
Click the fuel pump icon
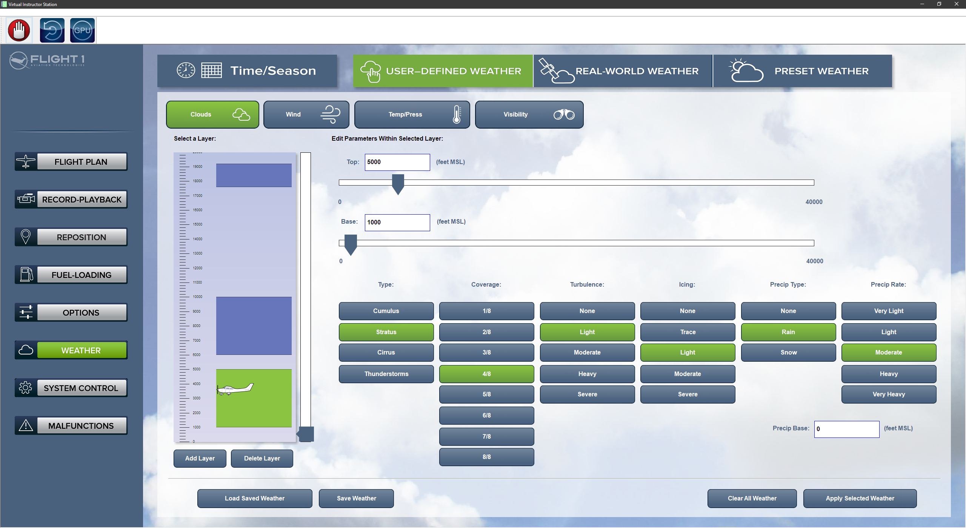pos(26,275)
